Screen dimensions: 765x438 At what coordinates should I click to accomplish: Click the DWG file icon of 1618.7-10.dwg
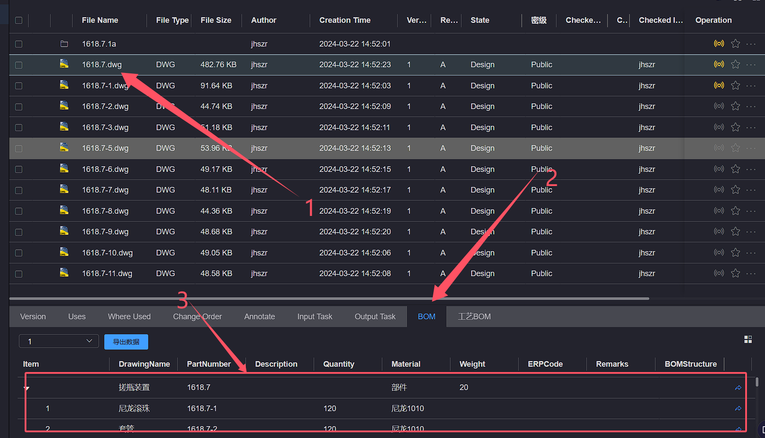pos(64,252)
